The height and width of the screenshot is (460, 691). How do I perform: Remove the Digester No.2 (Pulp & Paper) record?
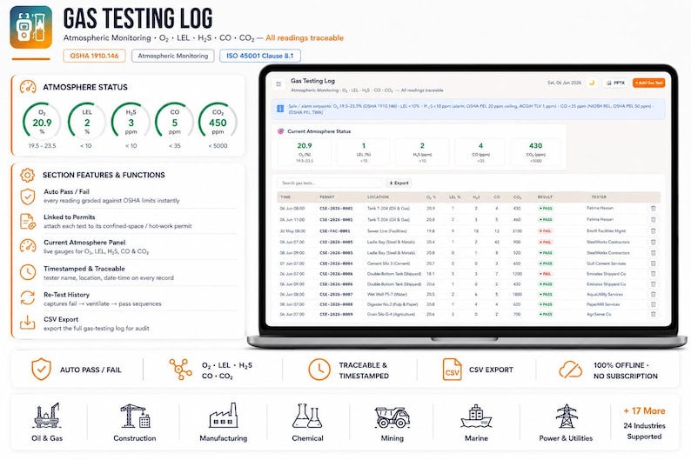point(653,304)
